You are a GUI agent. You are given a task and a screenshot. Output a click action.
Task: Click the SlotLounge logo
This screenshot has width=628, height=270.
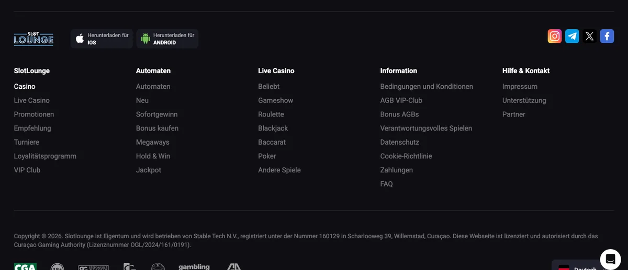33,39
